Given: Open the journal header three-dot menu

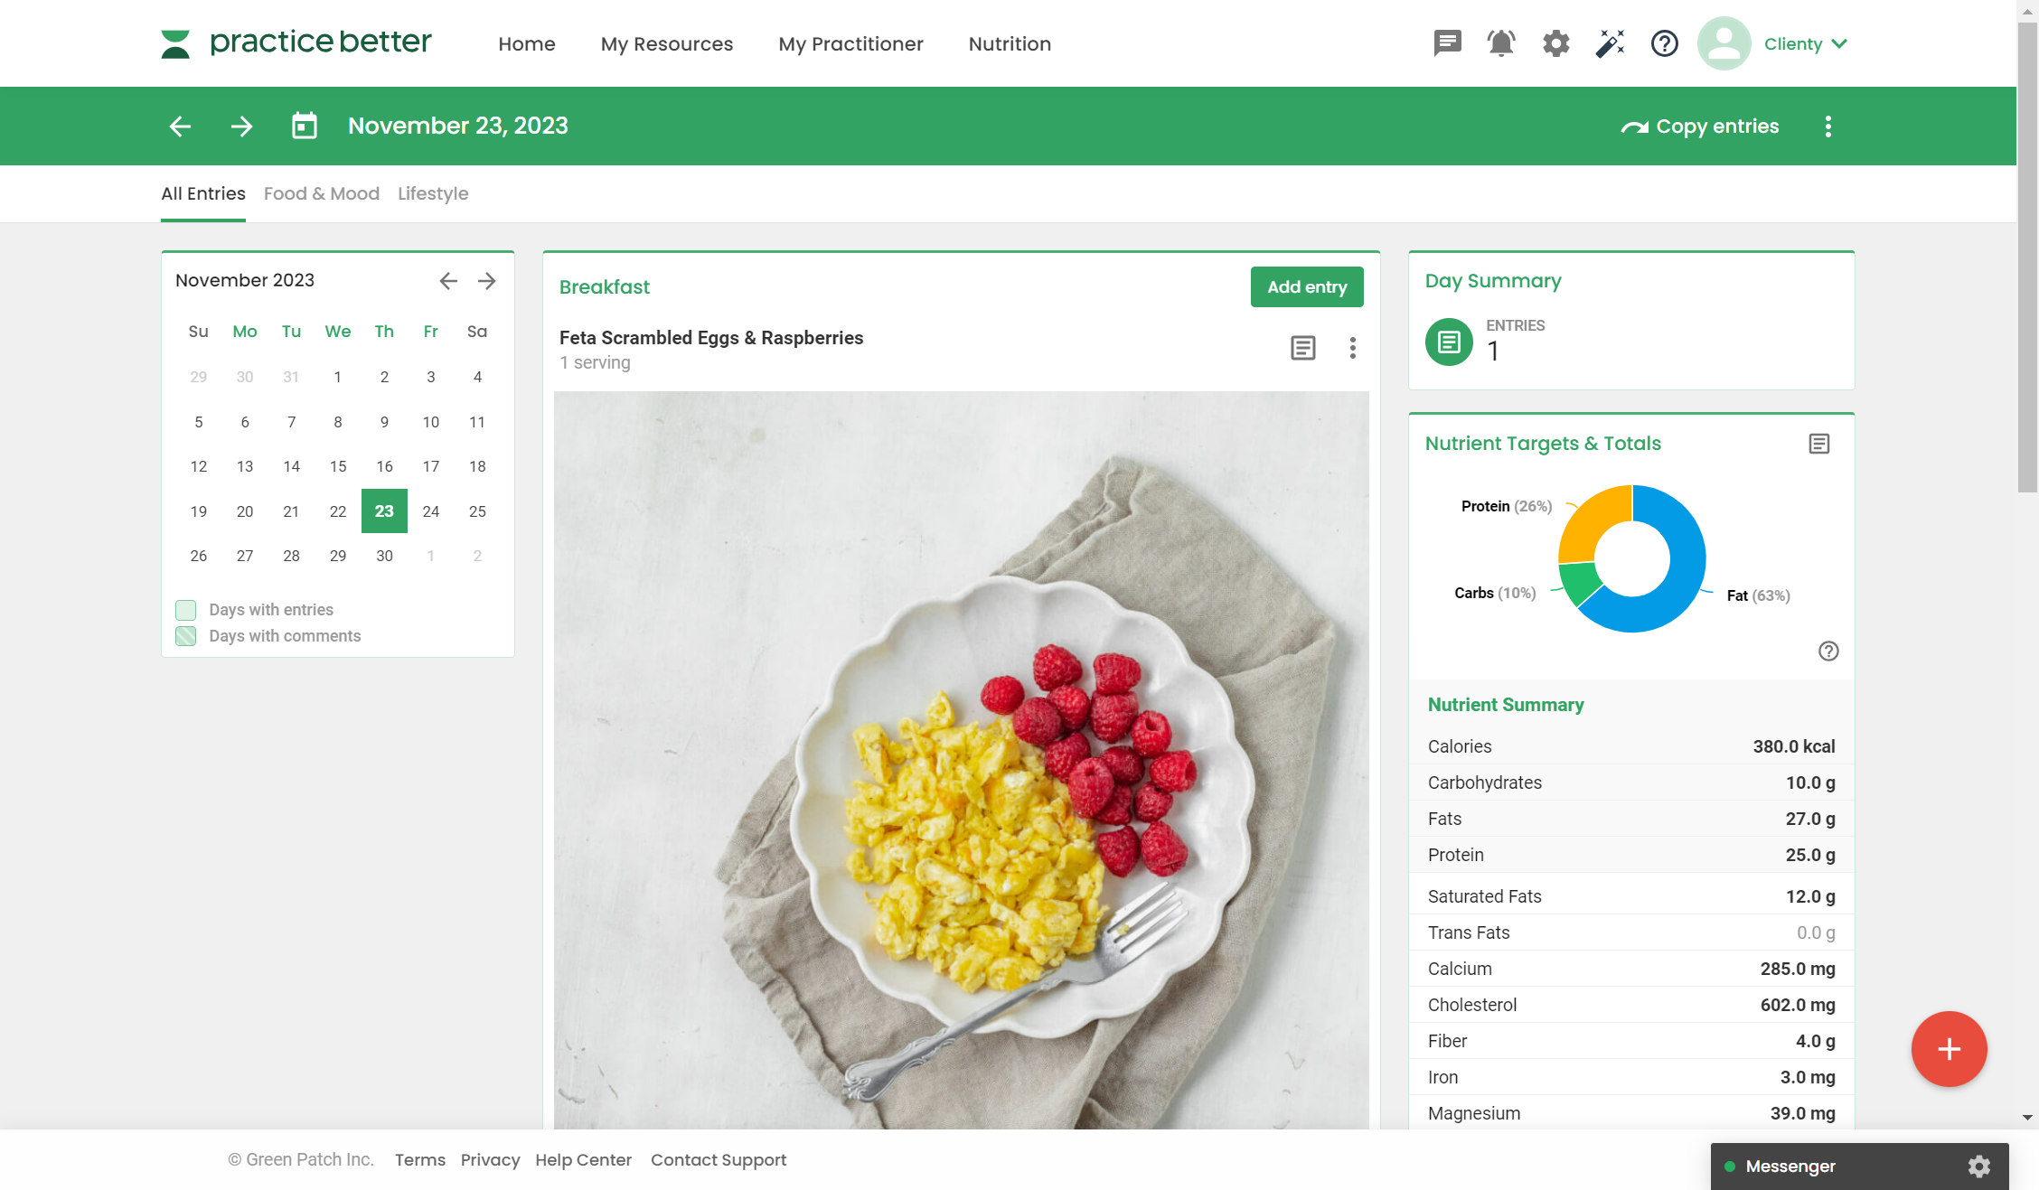Looking at the screenshot, I should (1828, 126).
